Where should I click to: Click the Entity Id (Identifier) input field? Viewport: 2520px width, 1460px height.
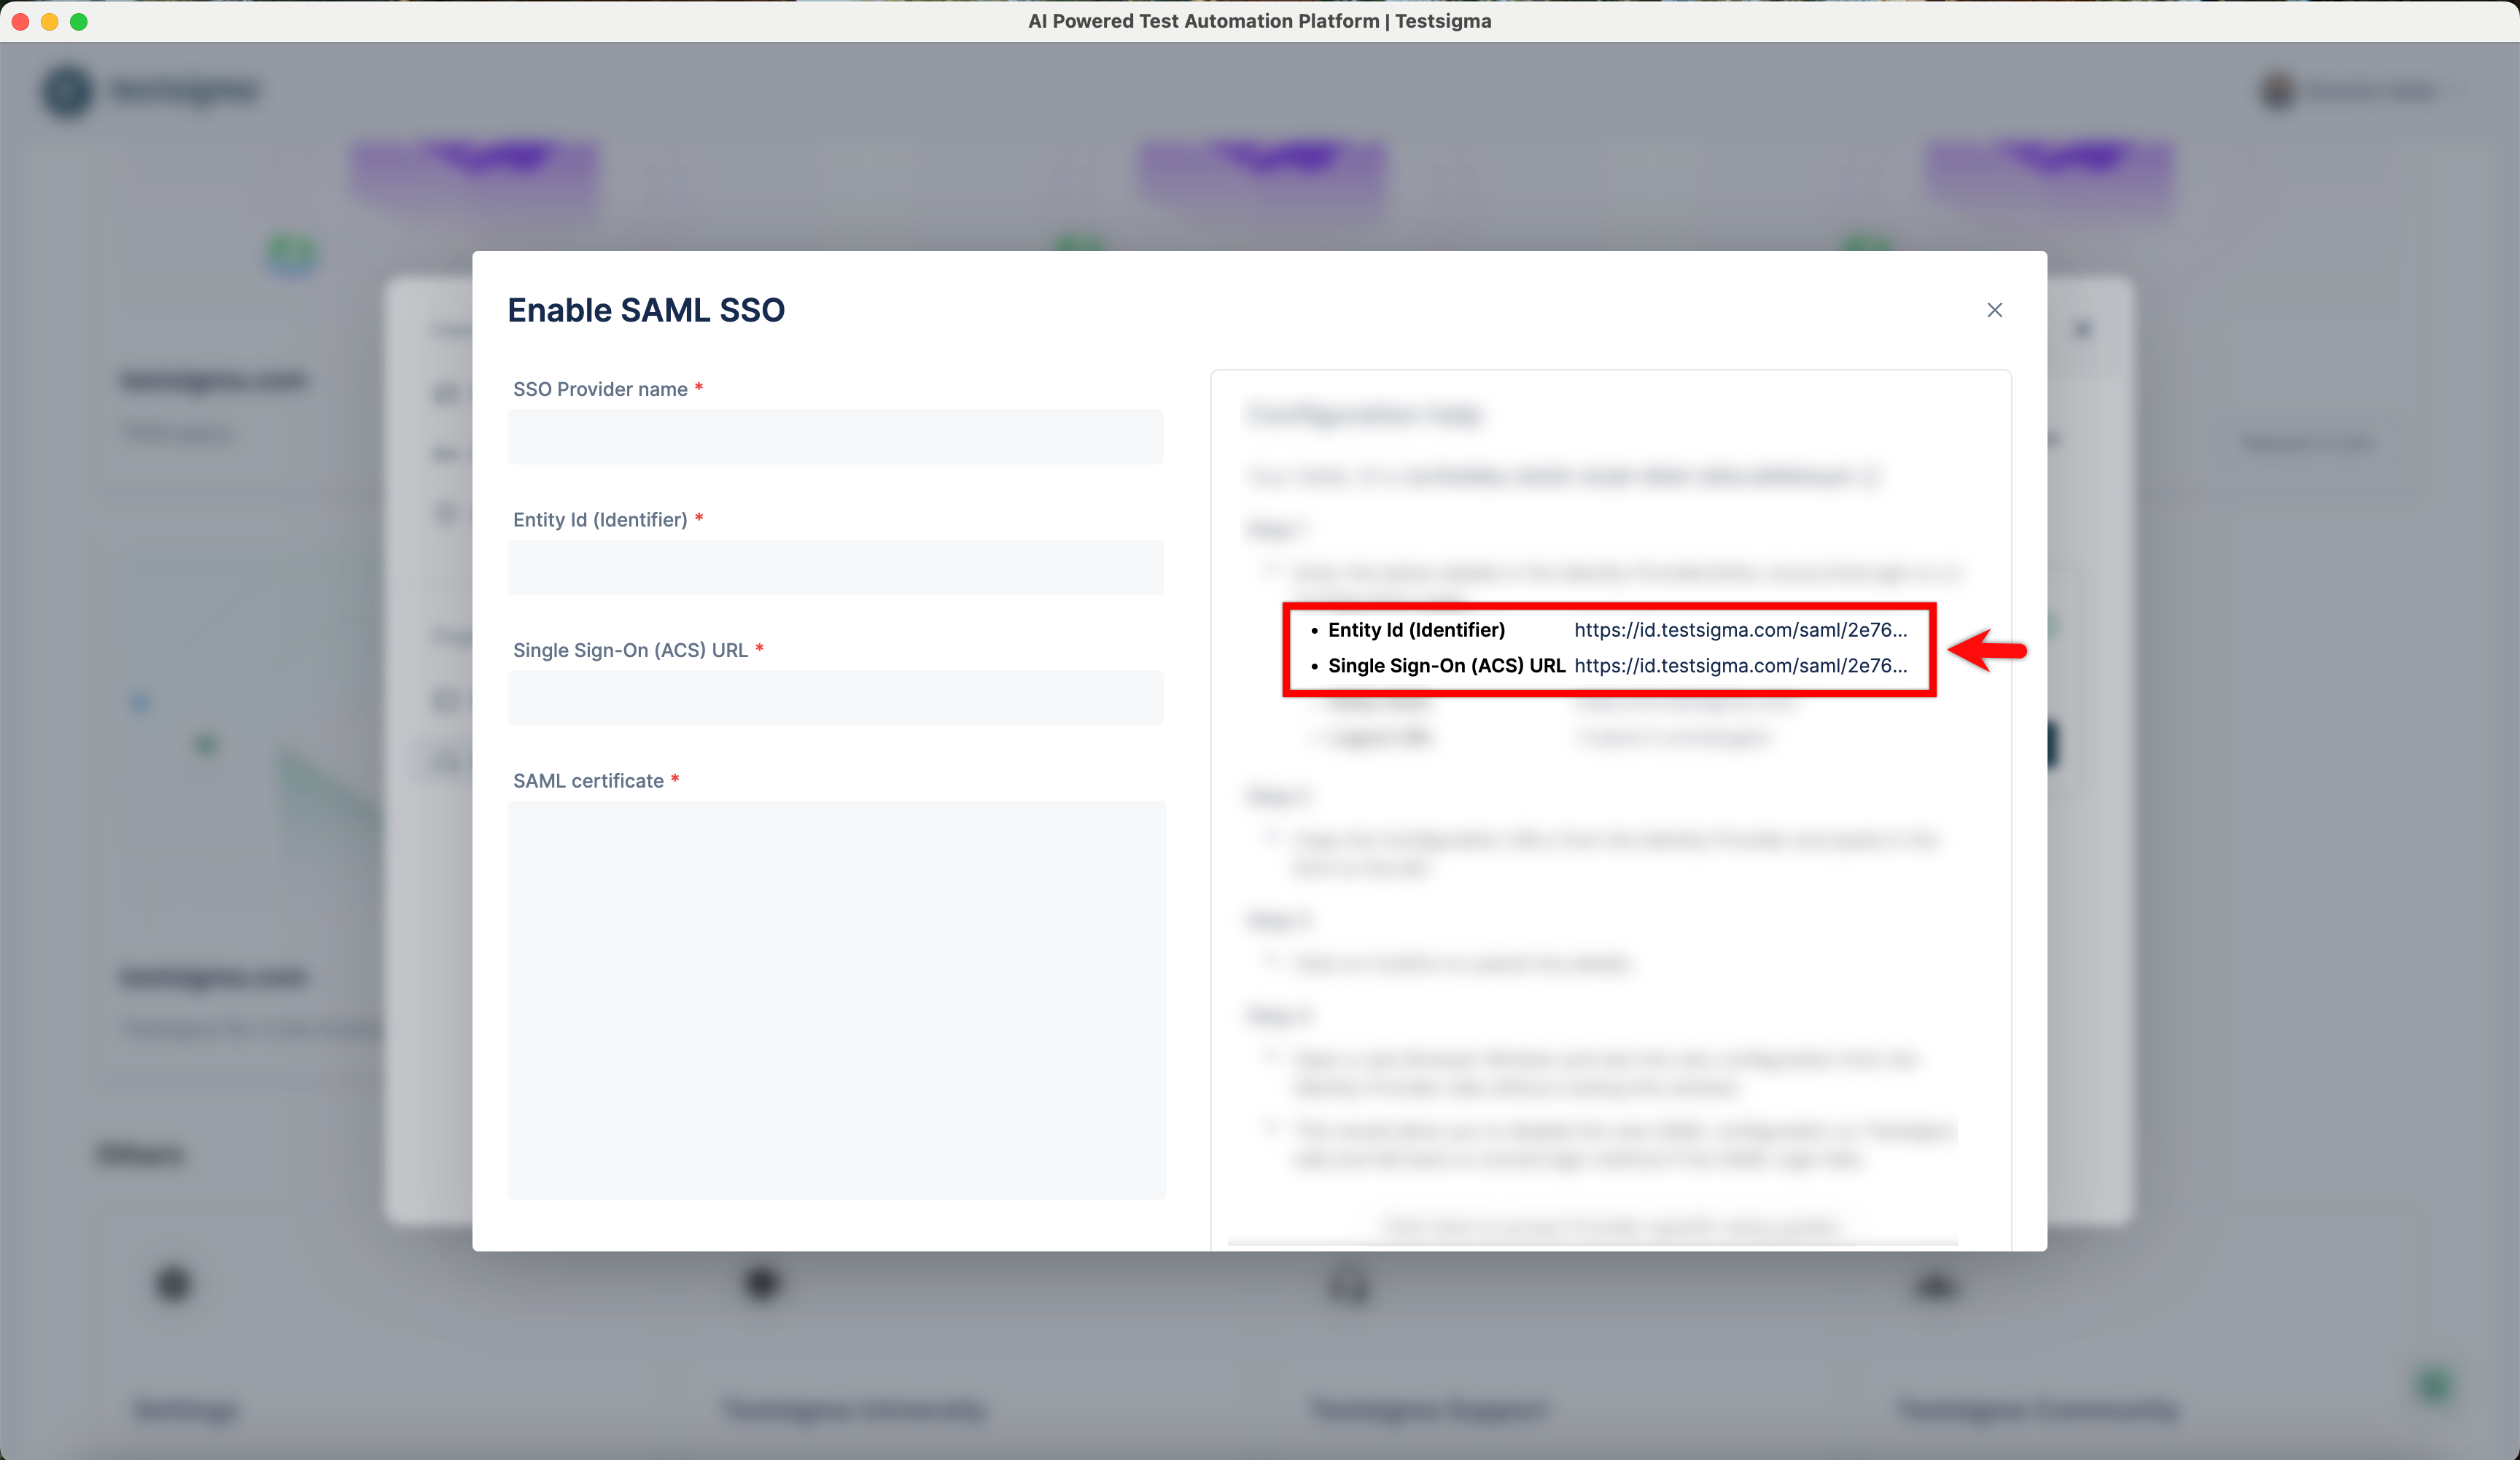[836, 567]
